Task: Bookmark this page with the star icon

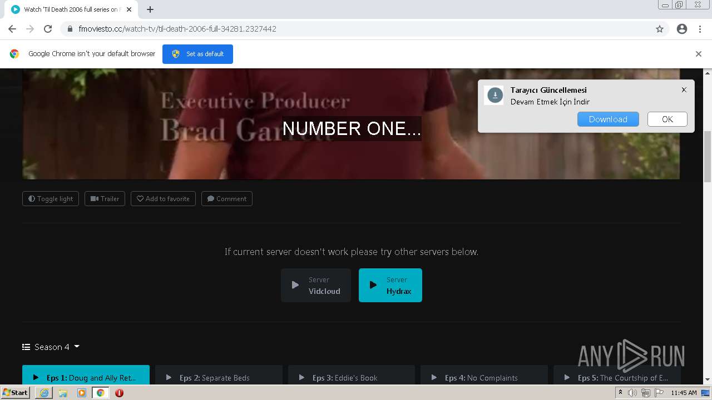Action: pyautogui.click(x=660, y=29)
